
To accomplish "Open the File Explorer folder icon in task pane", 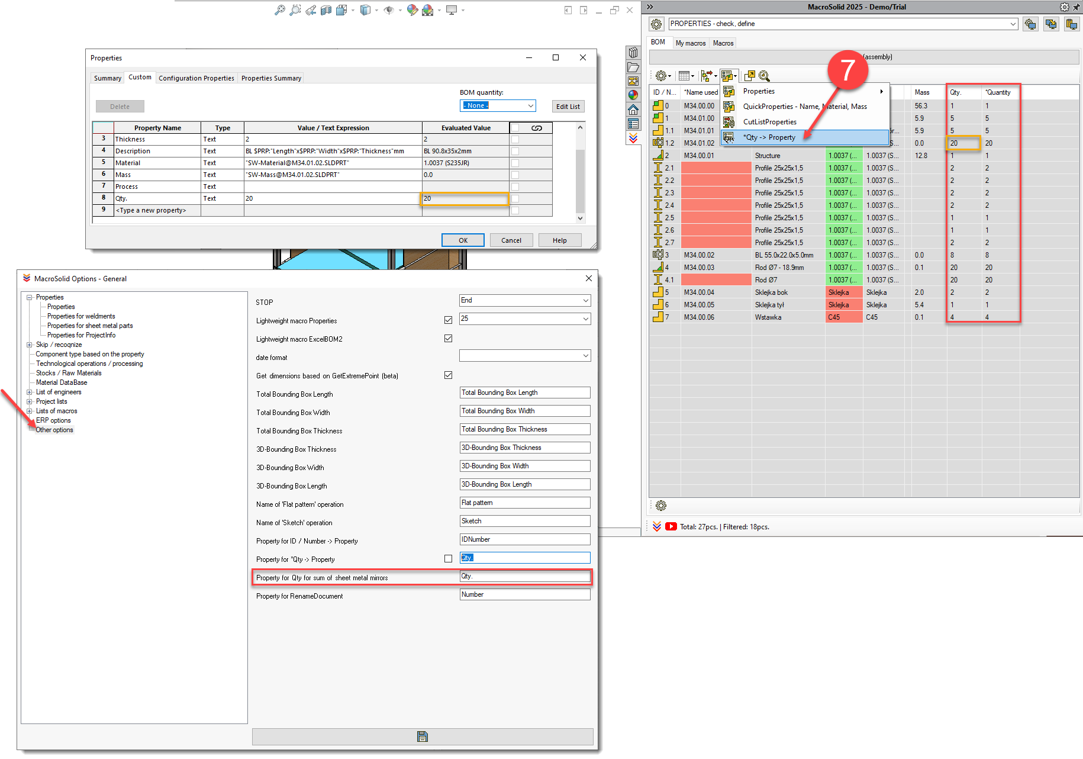I will [x=633, y=67].
